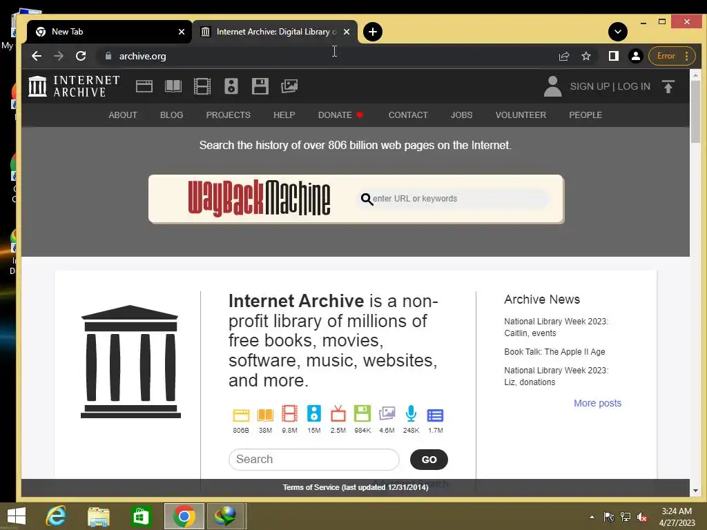Click the browser forward arrow

pos(59,56)
